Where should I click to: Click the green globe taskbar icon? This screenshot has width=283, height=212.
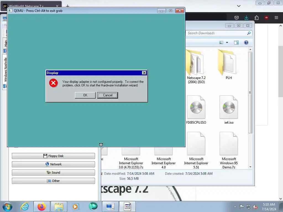(93, 206)
